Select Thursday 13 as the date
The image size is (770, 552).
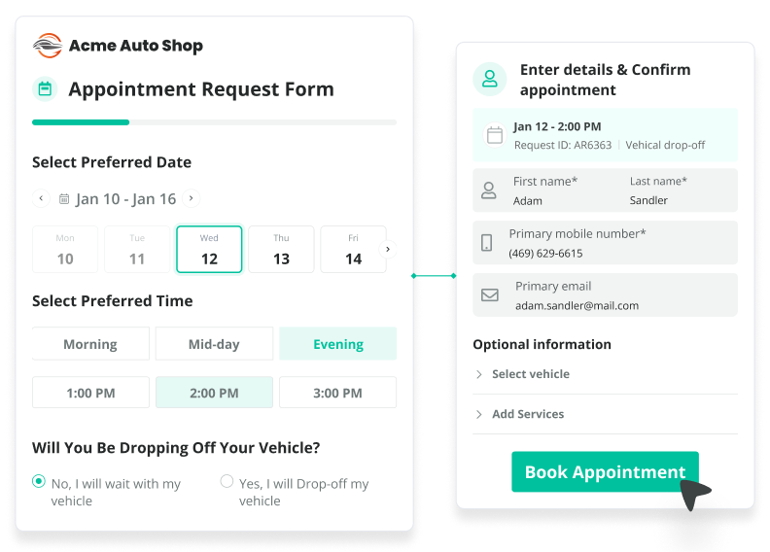coord(281,250)
